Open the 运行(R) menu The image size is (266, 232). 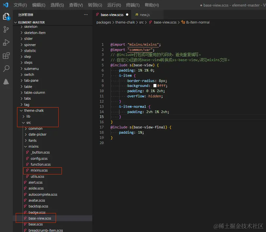tap(114, 5)
